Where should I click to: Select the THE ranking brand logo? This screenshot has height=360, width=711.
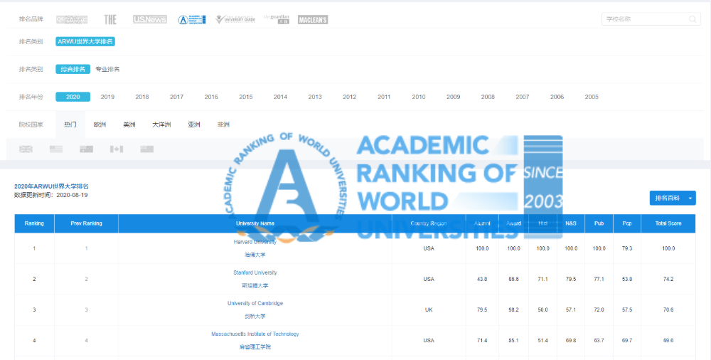point(110,19)
